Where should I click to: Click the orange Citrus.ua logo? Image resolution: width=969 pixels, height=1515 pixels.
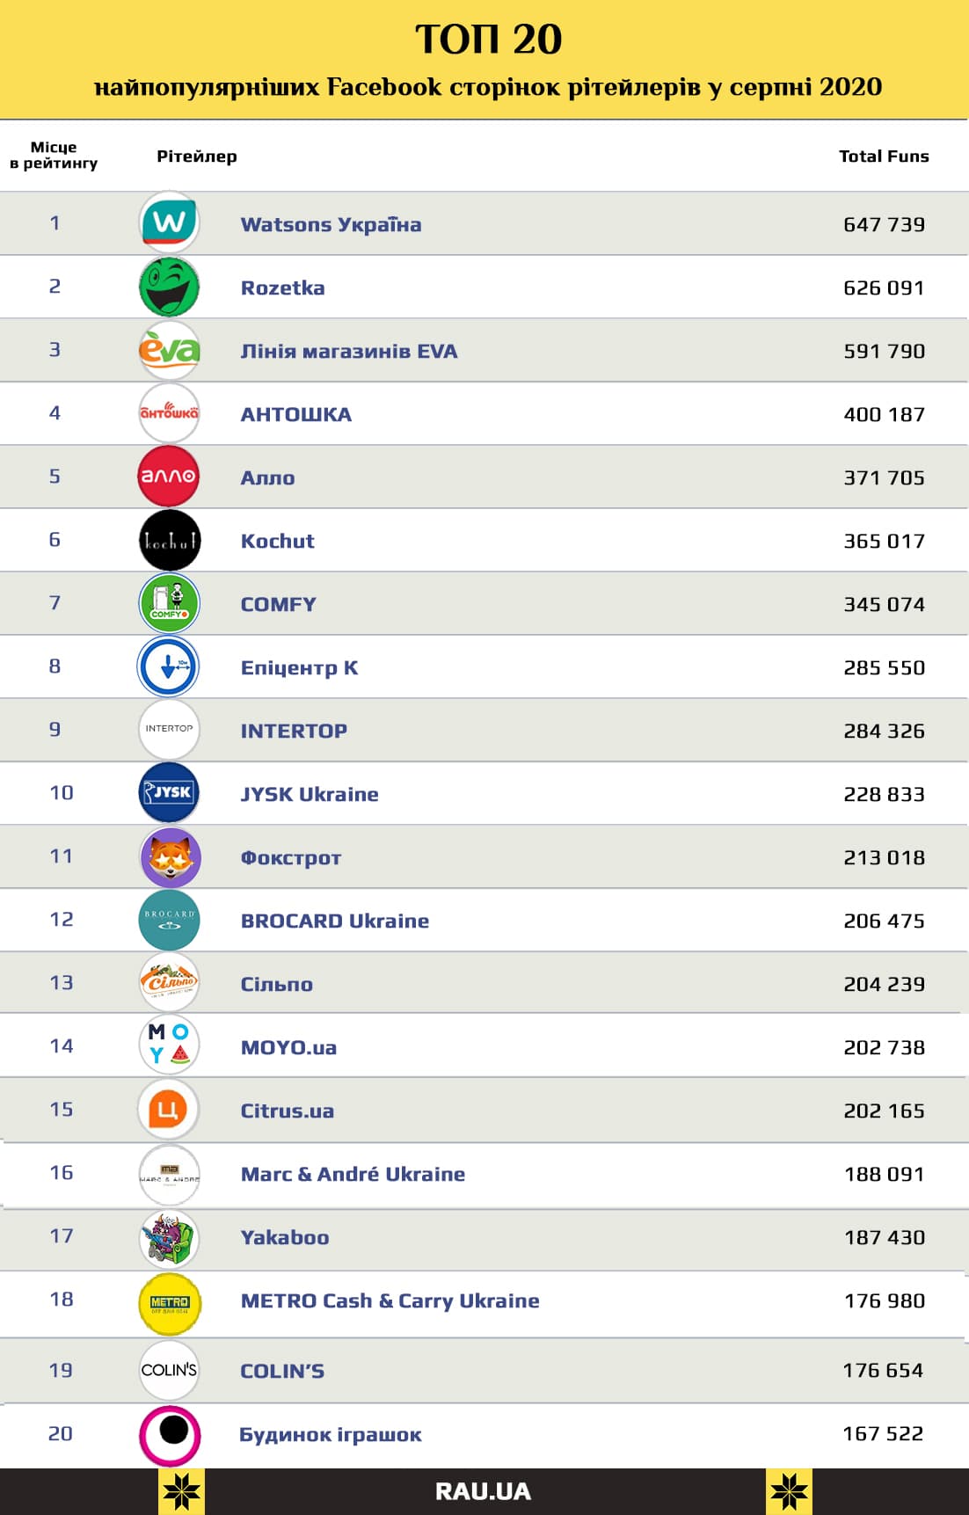pos(169,1109)
